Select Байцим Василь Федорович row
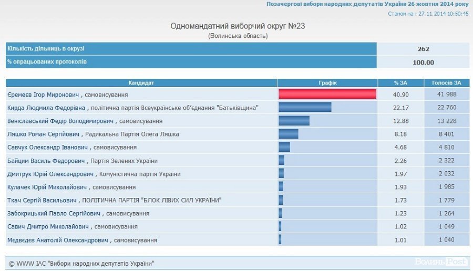The width and height of the screenshot is (473, 271). click(83, 161)
